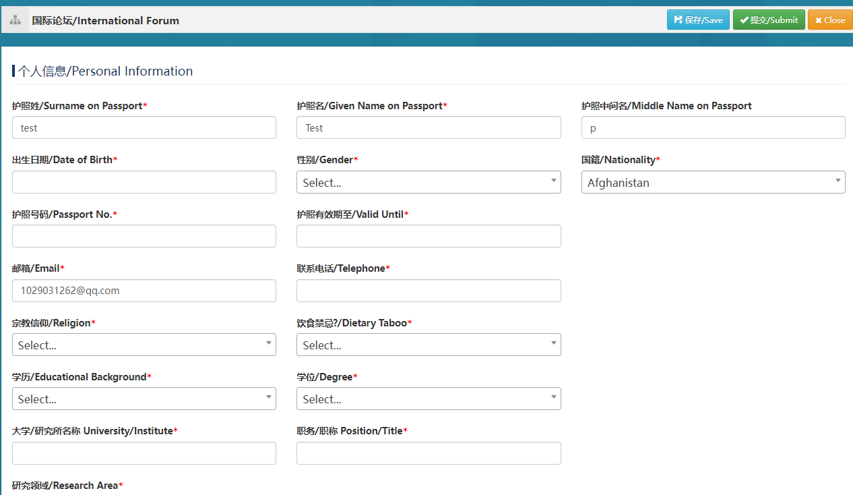Focus the Given Name on Passport field
This screenshot has width=853, height=495.
pos(429,127)
